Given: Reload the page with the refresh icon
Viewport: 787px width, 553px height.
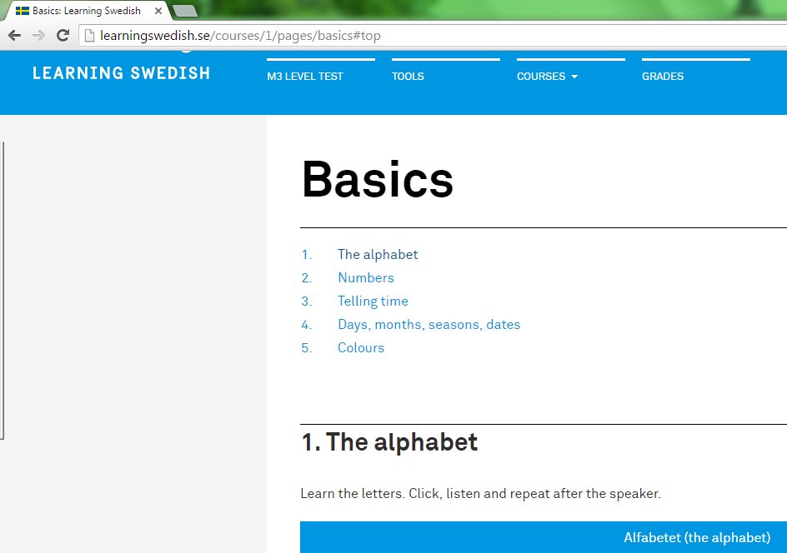Looking at the screenshot, I should pos(62,35).
